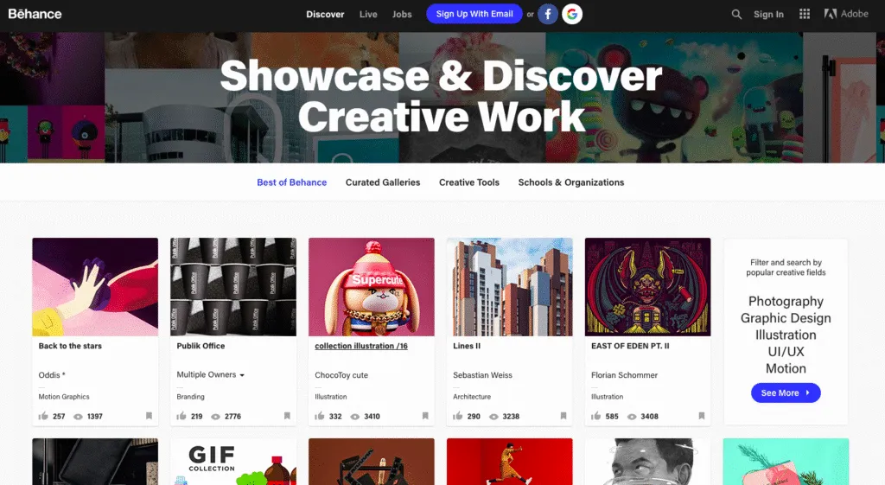This screenshot has height=485, width=885.
Task: Click views eye icon on Publik Office
Action: [x=215, y=417]
